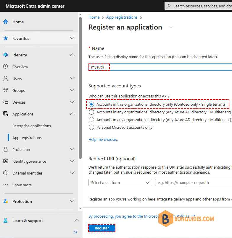The height and width of the screenshot is (238, 232).
Task: Click the top search resources box
Action: coord(198,6)
